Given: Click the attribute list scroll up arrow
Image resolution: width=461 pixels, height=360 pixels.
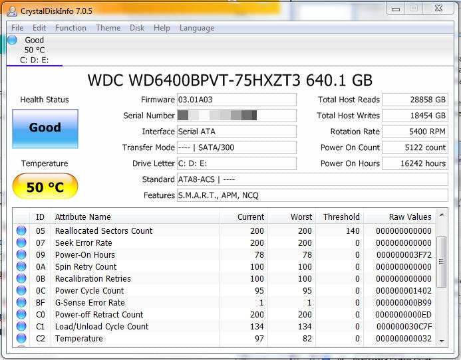Looking at the screenshot, I should point(442,215).
